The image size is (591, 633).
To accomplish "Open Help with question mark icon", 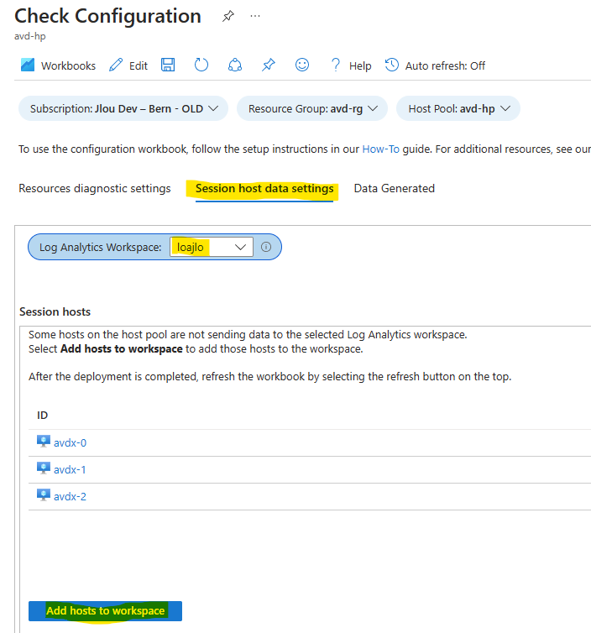I will click(336, 65).
